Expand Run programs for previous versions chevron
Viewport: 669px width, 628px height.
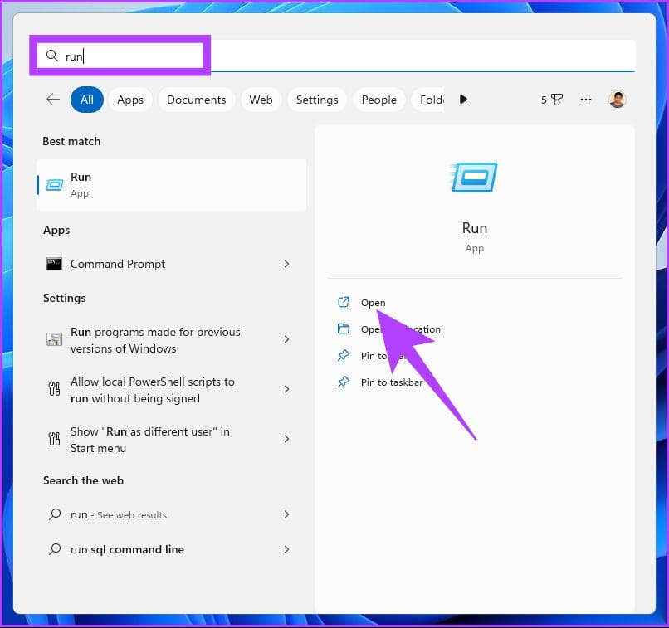tap(286, 339)
